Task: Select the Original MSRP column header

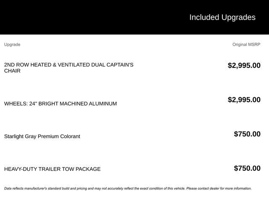Action: click(246, 44)
